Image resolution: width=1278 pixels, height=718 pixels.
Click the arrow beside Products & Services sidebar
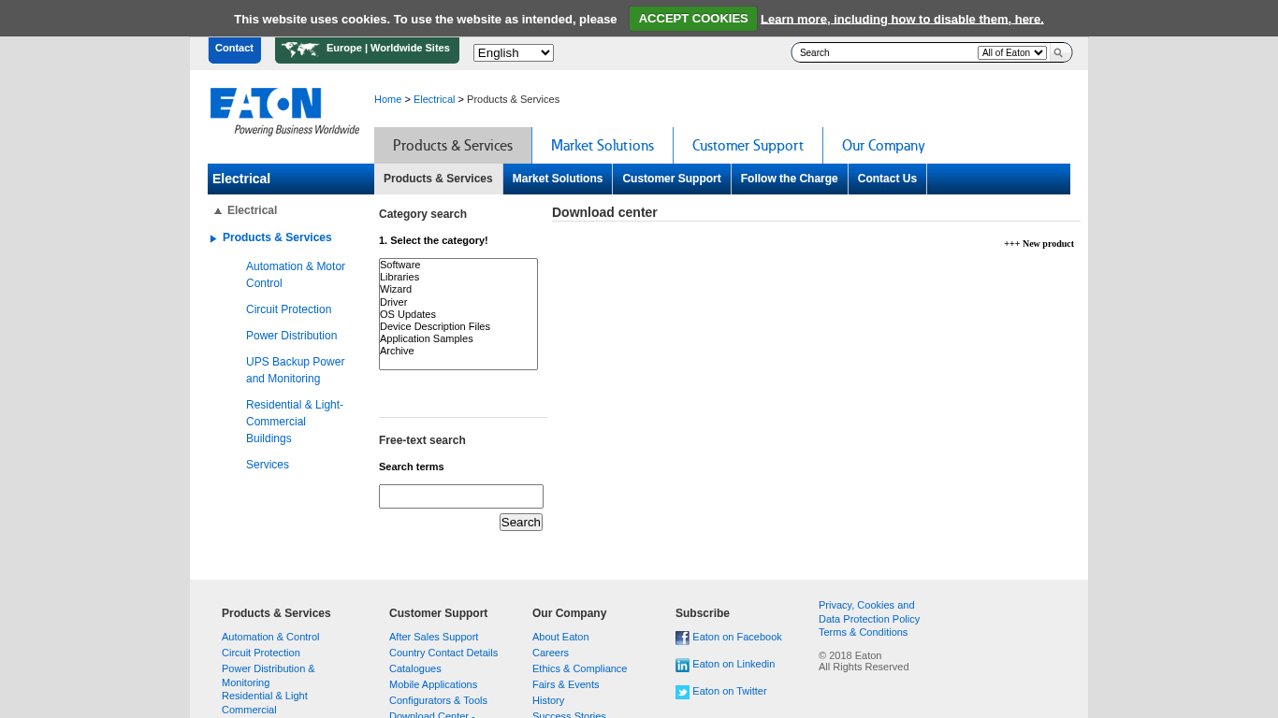pyautogui.click(x=213, y=238)
